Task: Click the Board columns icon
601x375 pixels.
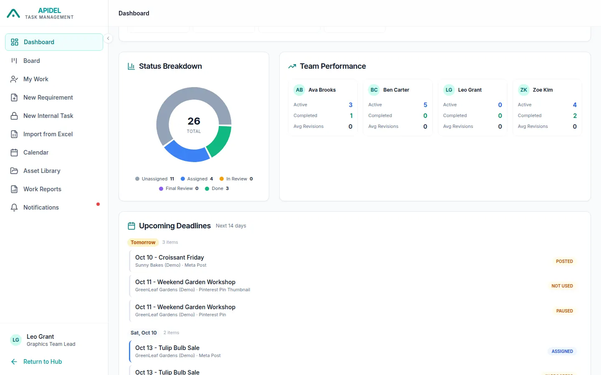Action: coord(14,61)
